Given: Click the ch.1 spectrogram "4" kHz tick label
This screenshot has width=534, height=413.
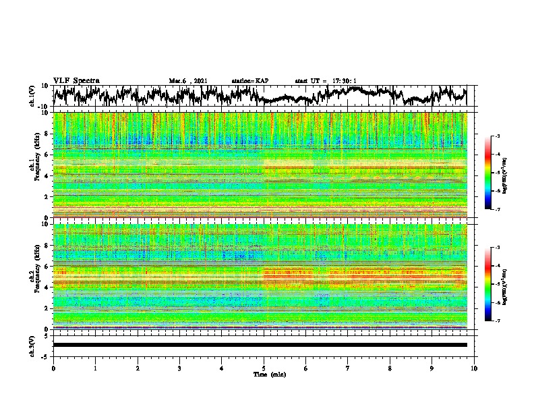Looking at the screenshot, I should (47, 176).
